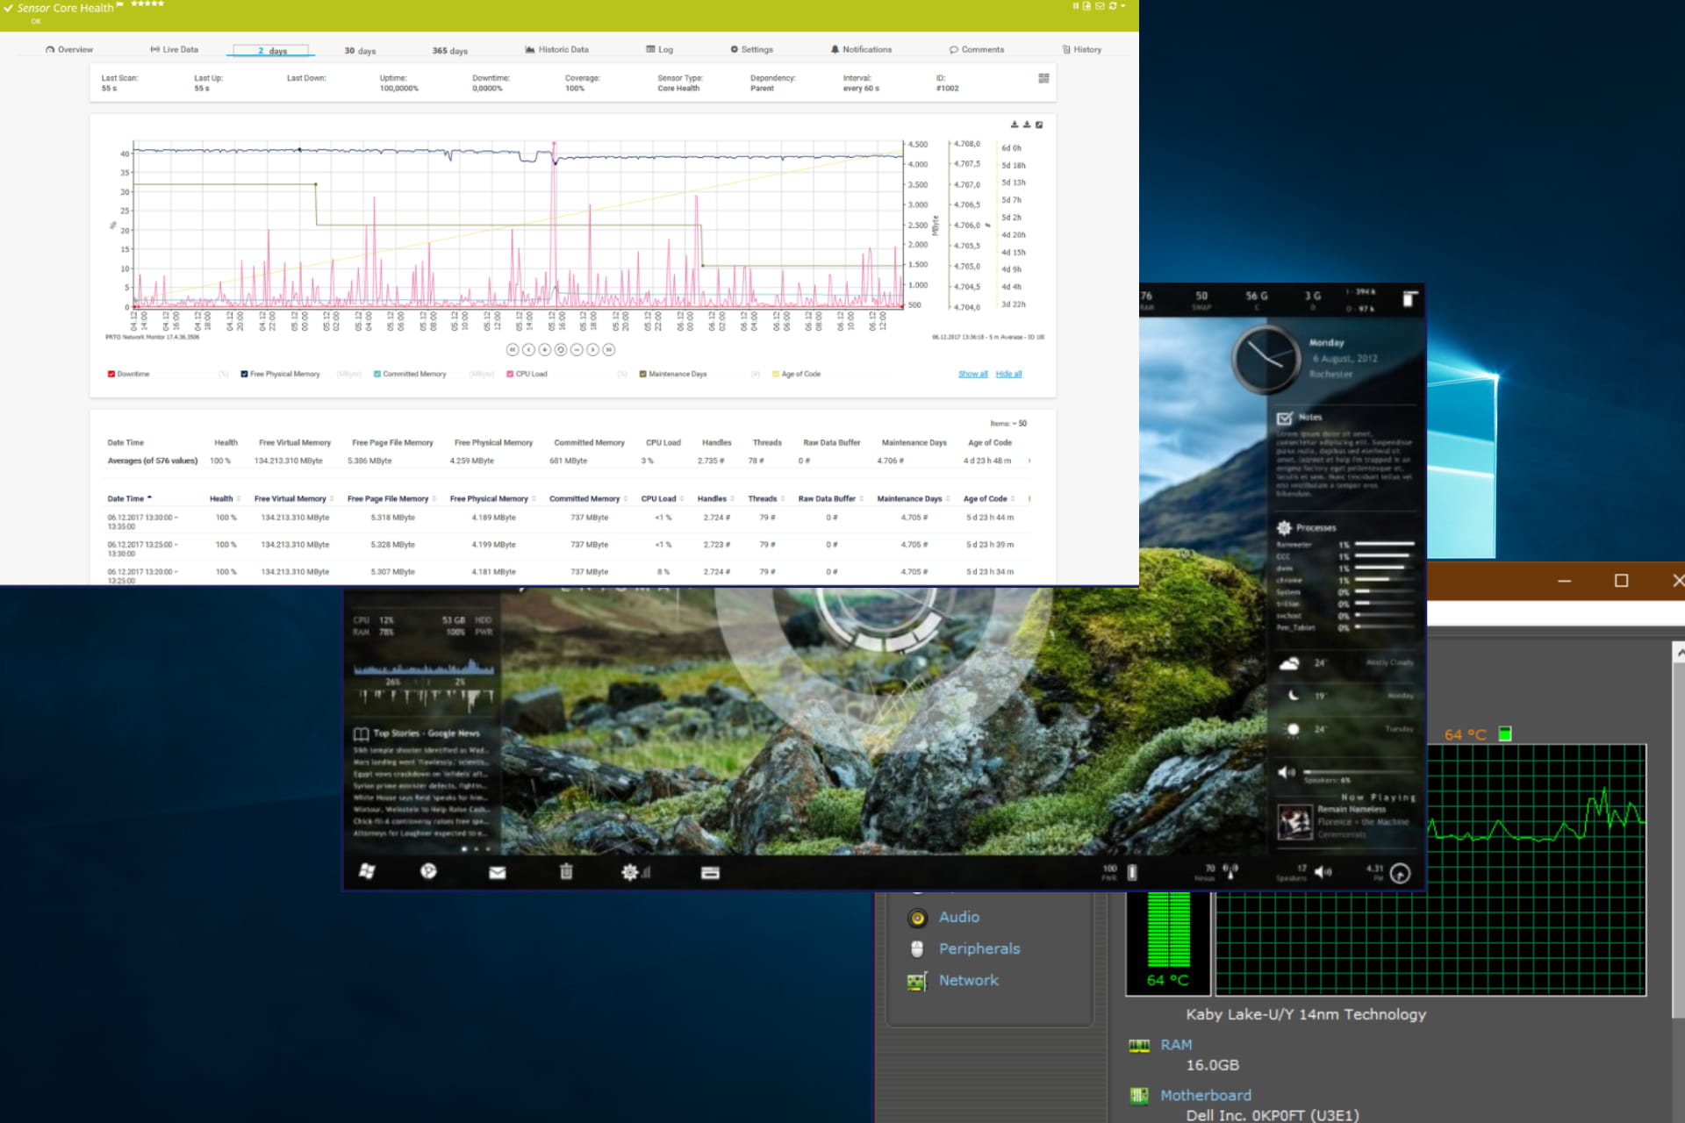Click the speaker icon in Rainmeter bottom bar

coord(1323,872)
